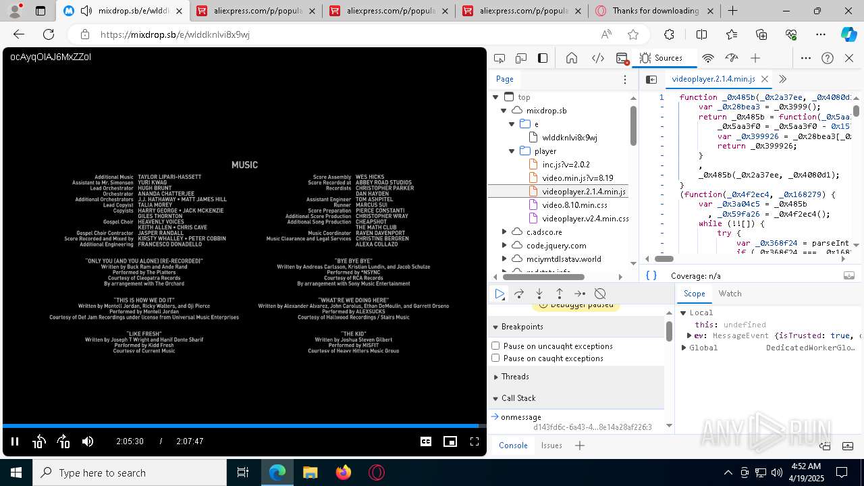This screenshot has width=864, height=486.
Task: Switch video to fullscreen
Action: [475, 441]
